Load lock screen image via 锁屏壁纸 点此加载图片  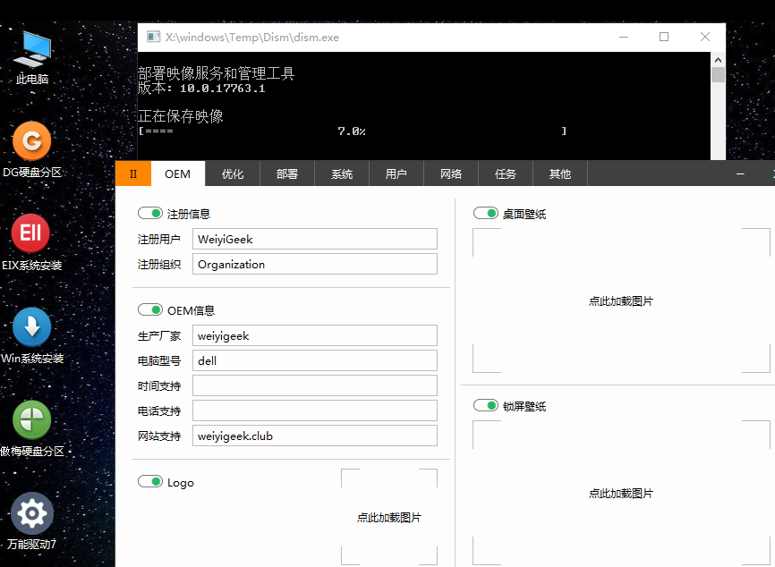pyautogui.click(x=621, y=493)
